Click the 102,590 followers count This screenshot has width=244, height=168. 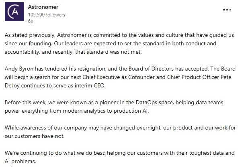pos(47,15)
